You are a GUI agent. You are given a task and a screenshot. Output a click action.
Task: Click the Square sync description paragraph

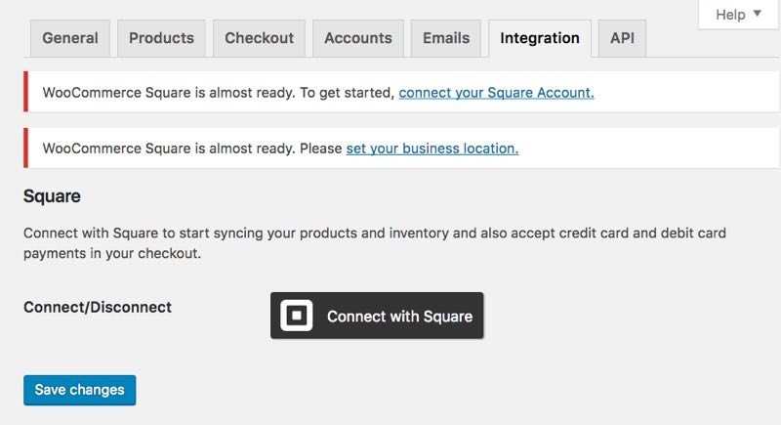click(375, 243)
